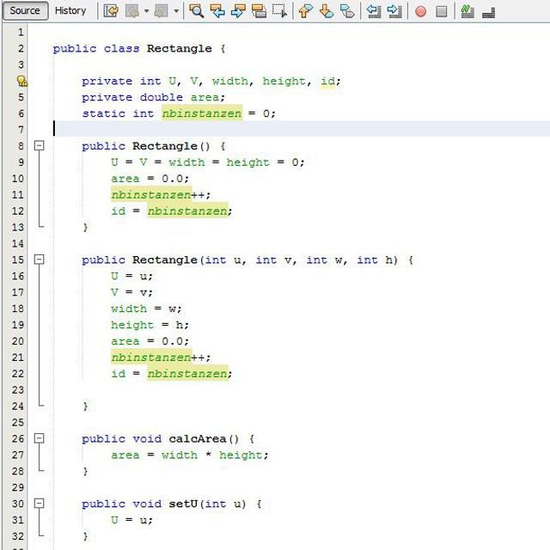Shift line right using toolbar icon
Image resolution: width=550 pixels, height=550 pixels.
(x=394, y=11)
